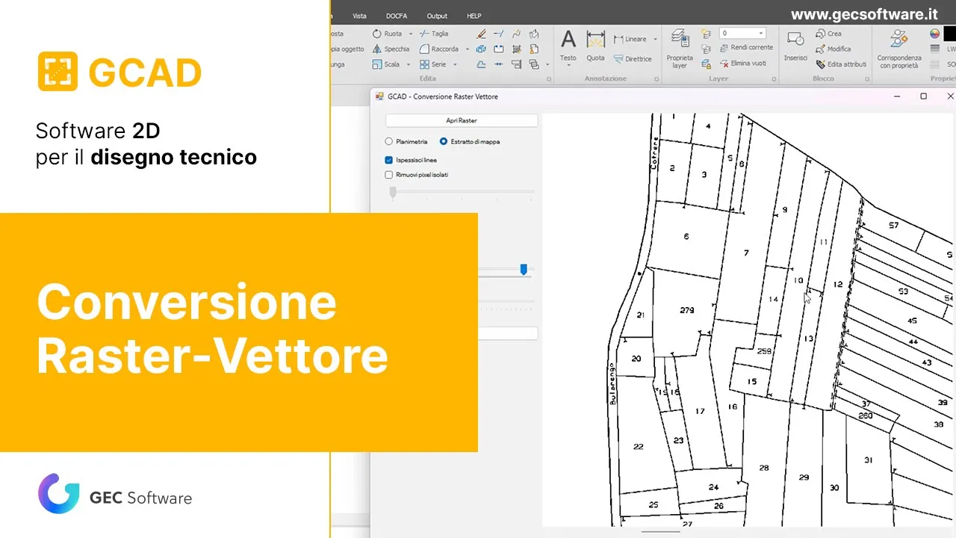Click parcel number 22 in the map preview
956x538 pixels.
coord(638,447)
